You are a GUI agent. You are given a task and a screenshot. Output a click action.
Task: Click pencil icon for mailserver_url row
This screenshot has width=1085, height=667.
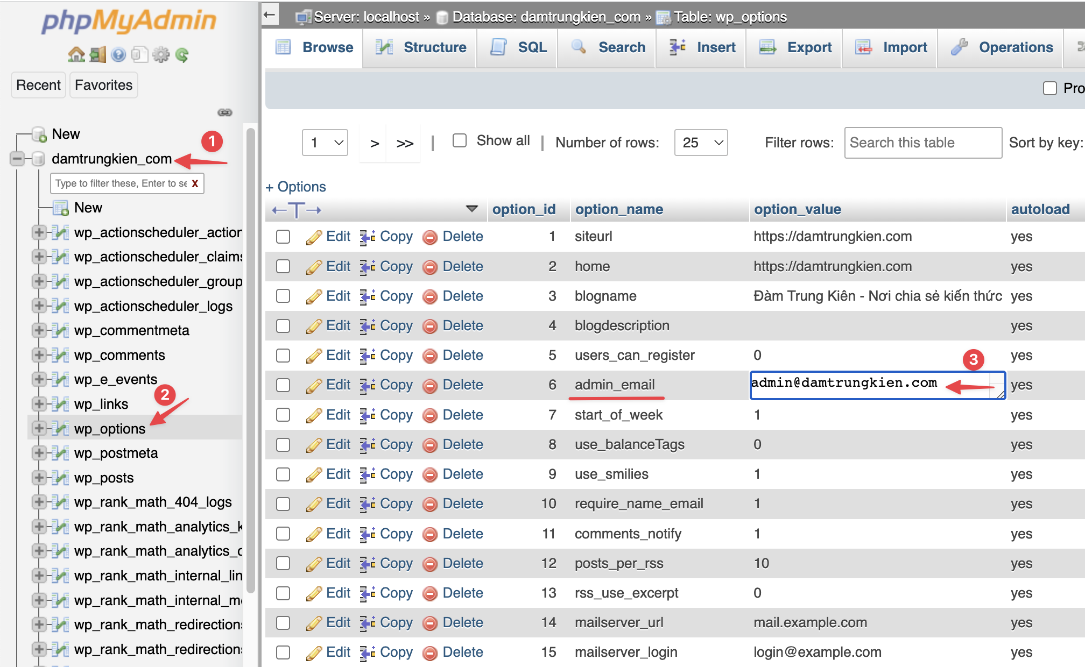(x=314, y=623)
